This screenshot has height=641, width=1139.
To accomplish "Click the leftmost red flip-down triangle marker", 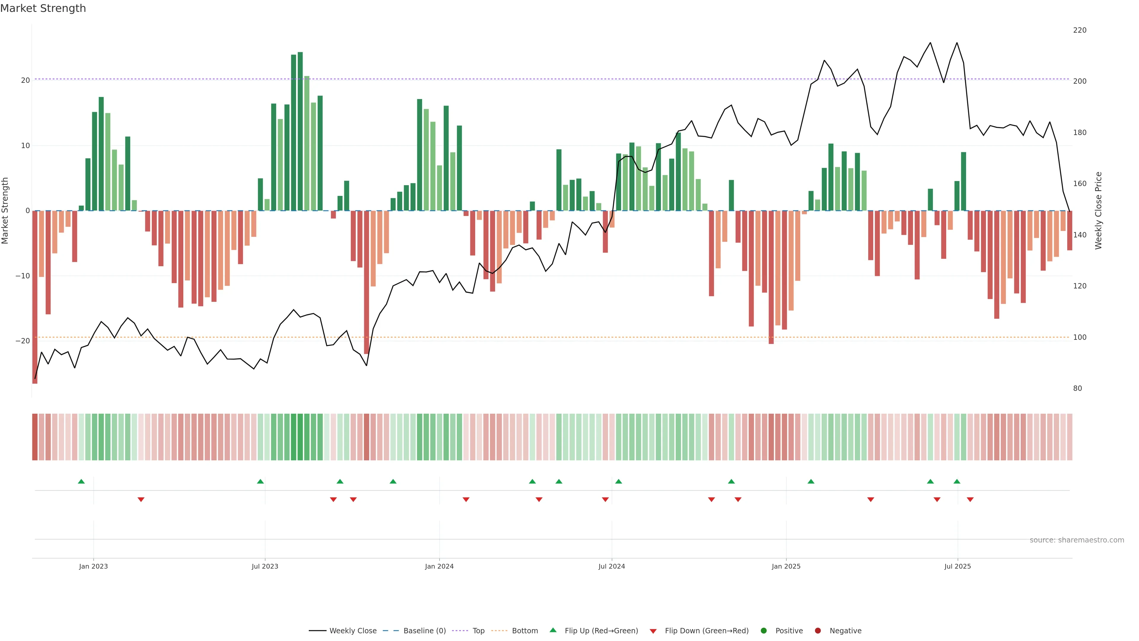I will coord(141,499).
